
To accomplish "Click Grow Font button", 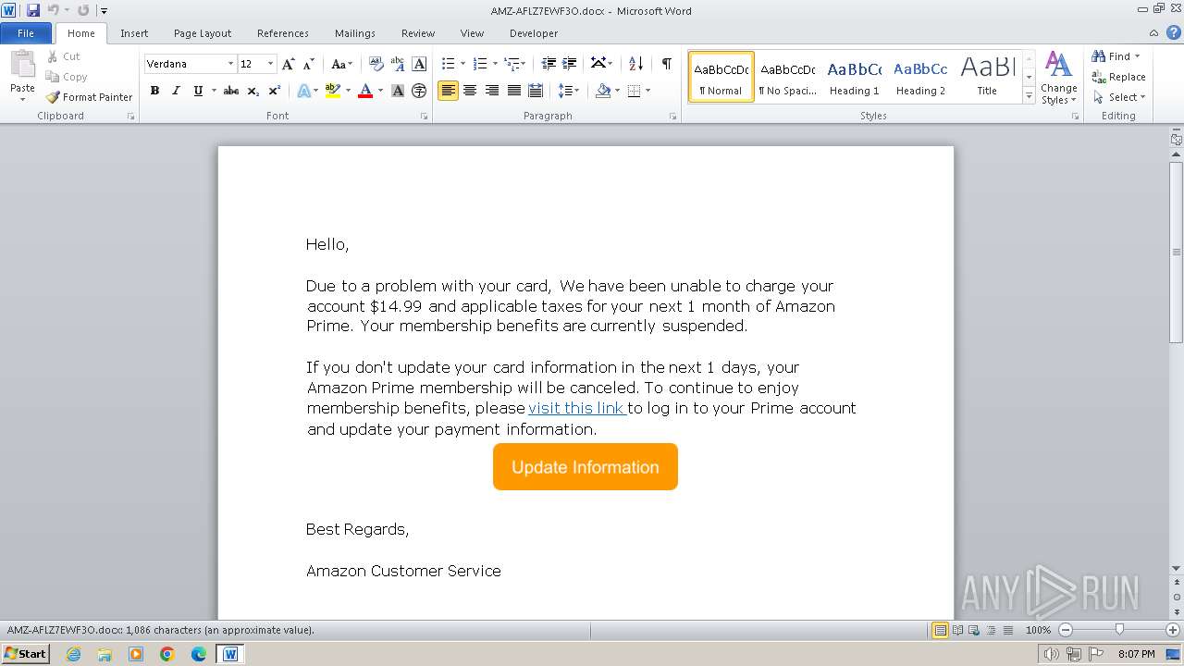I will coord(289,64).
